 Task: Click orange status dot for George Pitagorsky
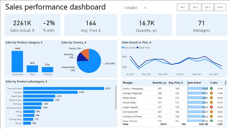tap(211, 93)
